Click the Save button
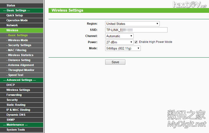 coord(115,62)
